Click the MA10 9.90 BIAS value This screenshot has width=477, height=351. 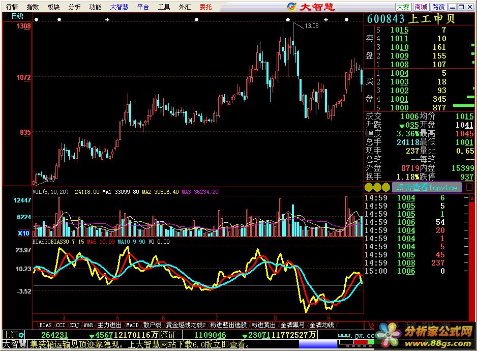click(131, 242)
